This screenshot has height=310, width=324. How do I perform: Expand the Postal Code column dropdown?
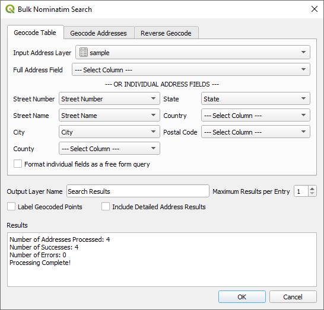(256, 132)
